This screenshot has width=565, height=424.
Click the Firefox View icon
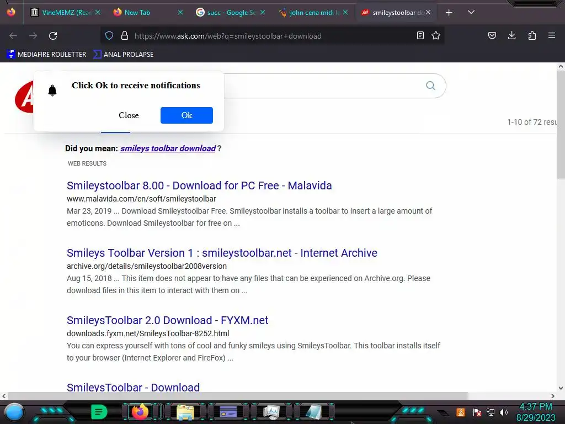tap(11, 12)
